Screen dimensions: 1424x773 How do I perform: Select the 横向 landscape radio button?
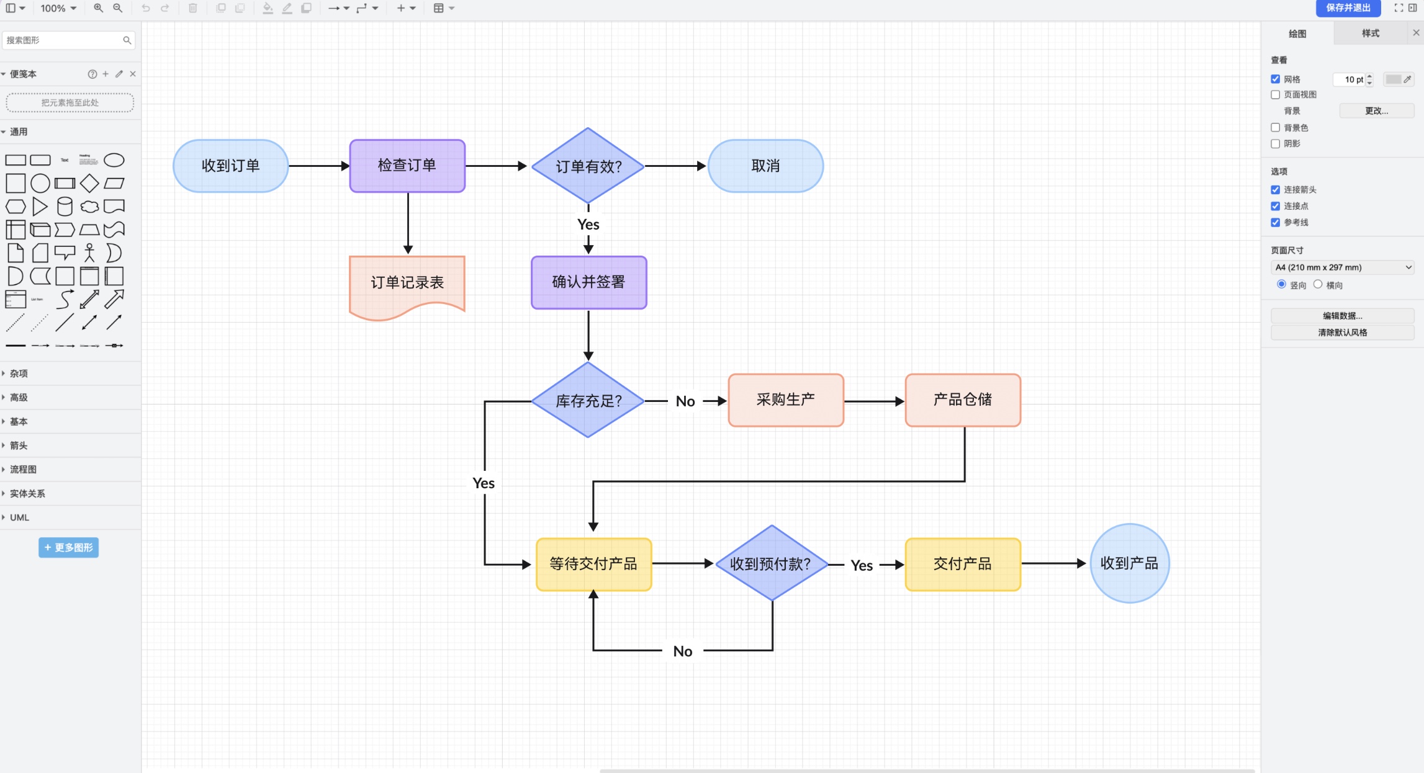[1318, 284]
